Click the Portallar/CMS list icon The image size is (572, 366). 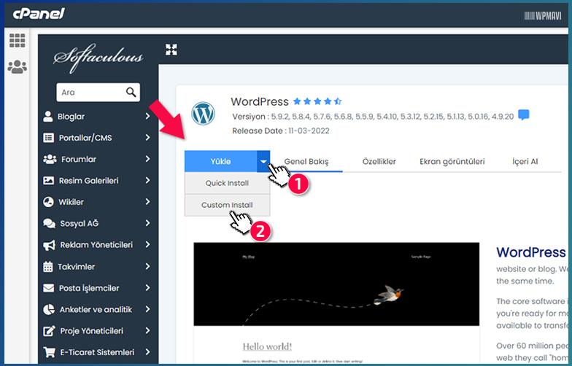point(48,138)
